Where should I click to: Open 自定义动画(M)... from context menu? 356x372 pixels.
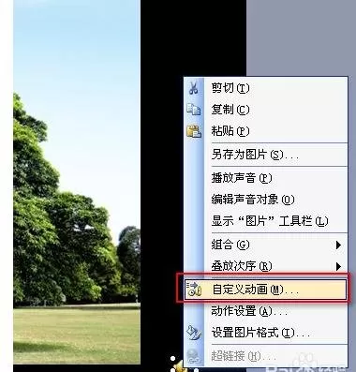tap(265, 290)
